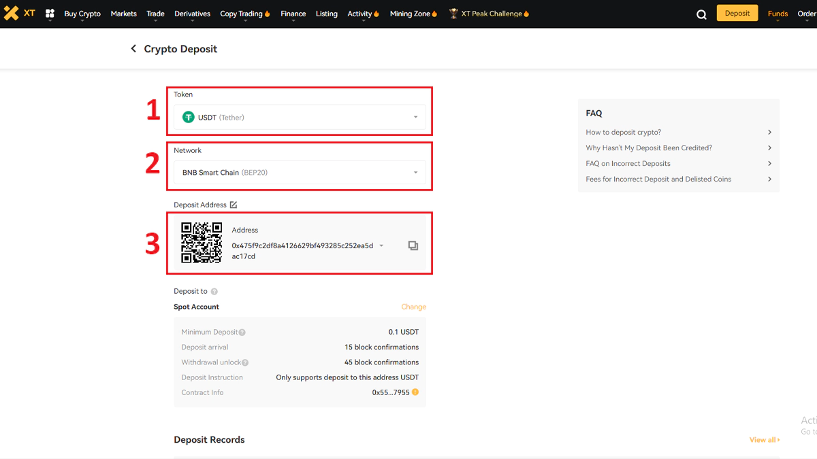Open the Markets menu

(123, 14)
